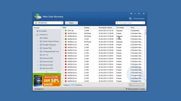Click the search magnifier icon in keyword box
This screenshot has height=101, width=181.
[118, 23]
